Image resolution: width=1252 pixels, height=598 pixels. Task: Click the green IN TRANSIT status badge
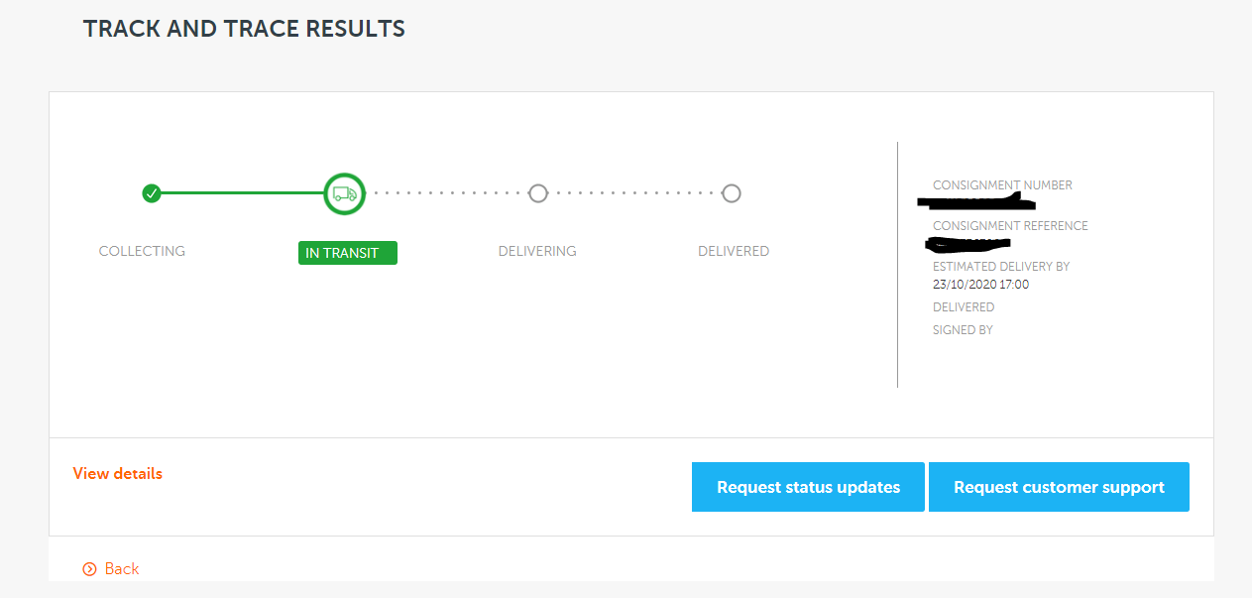pyautogui.click(x=347, y=253)
